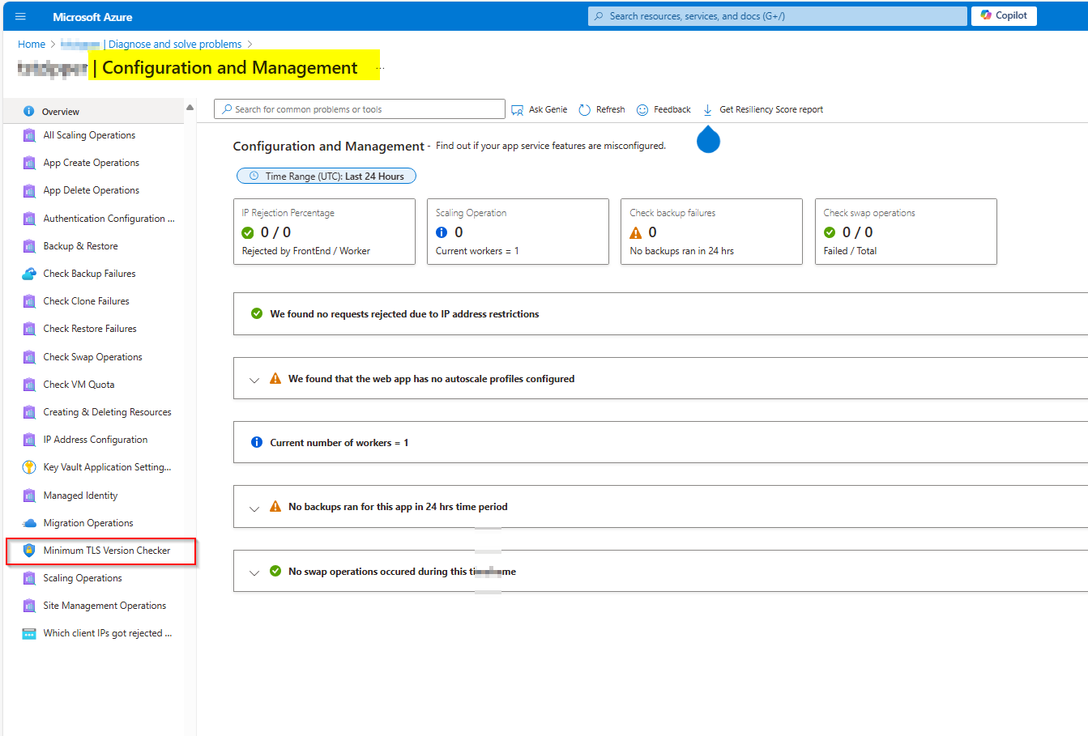Image resolution: width=1088 pixels, height=736 pixels.
Task: Select the Migration Operations cloud icon
Action: 30,523
